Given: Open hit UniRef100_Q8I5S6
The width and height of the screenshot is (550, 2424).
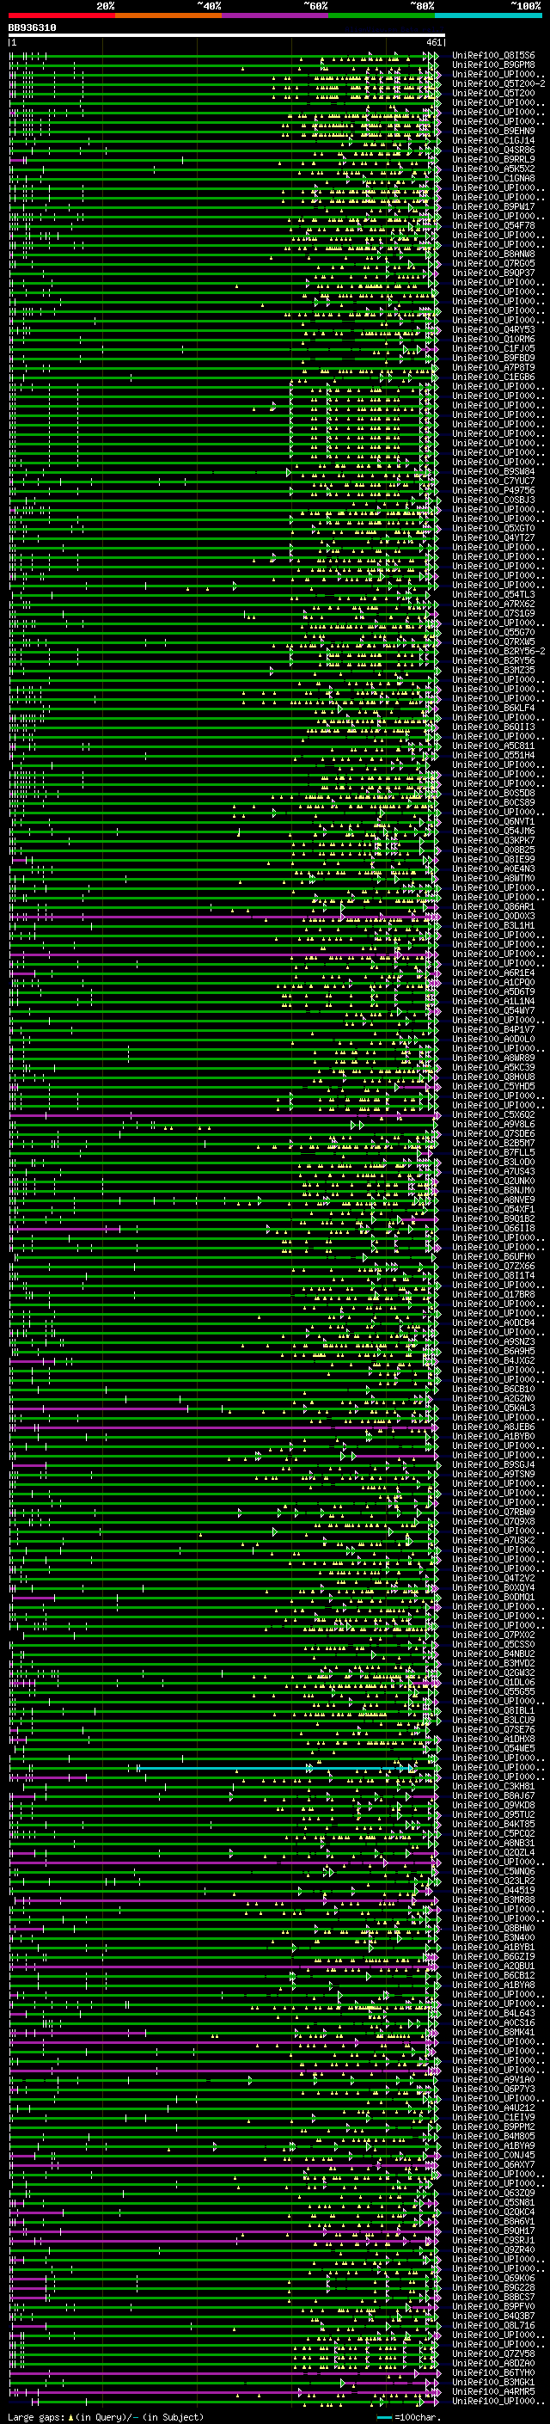Looking at the screenshot, I should pos(493,56).
